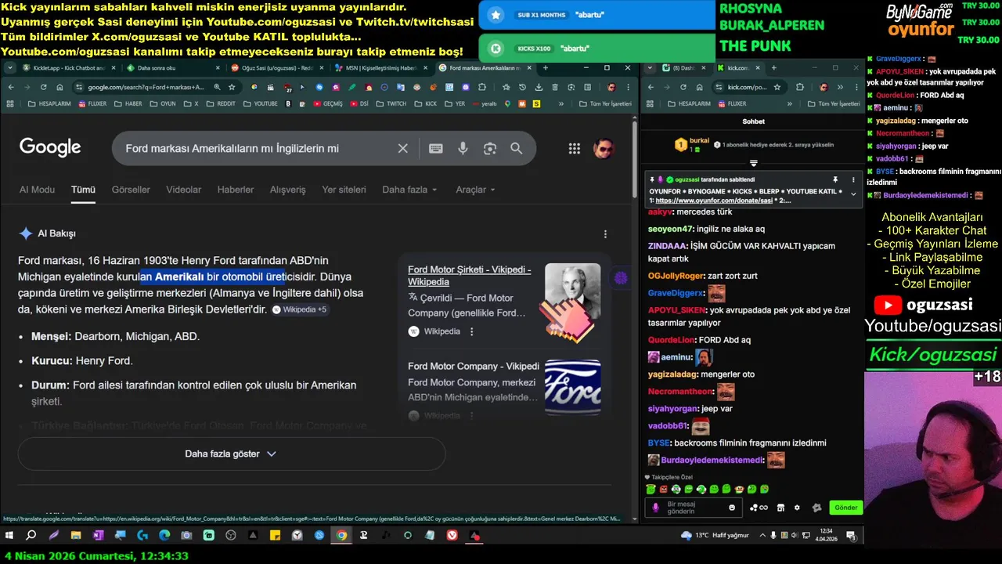Search by image with Google Lens

[x=490, y=148]
